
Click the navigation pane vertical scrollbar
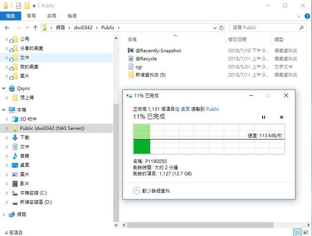pyautogui.click(x=116, y=163)
